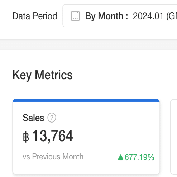Open the By Month date period picker
Image resolution: width=177 pixels, height=177 pixels.
[x=120, y=16]
